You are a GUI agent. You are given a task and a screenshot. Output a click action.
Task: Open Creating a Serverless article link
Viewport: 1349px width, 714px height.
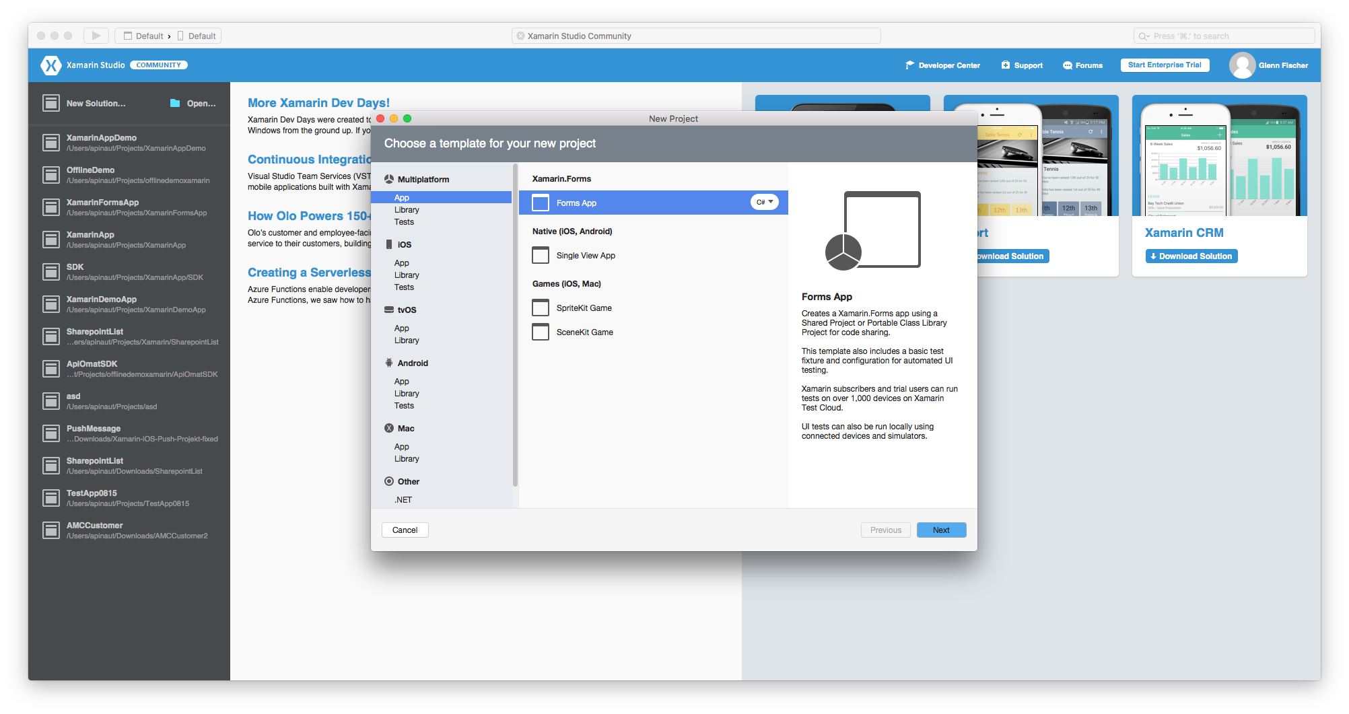(x=309, y=272)
